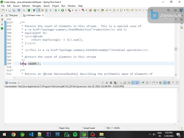Image resolution: width=184 pixels, height=138 pixels.
Task: Click the Read-Only status bar entry
Action: (64, 128)
